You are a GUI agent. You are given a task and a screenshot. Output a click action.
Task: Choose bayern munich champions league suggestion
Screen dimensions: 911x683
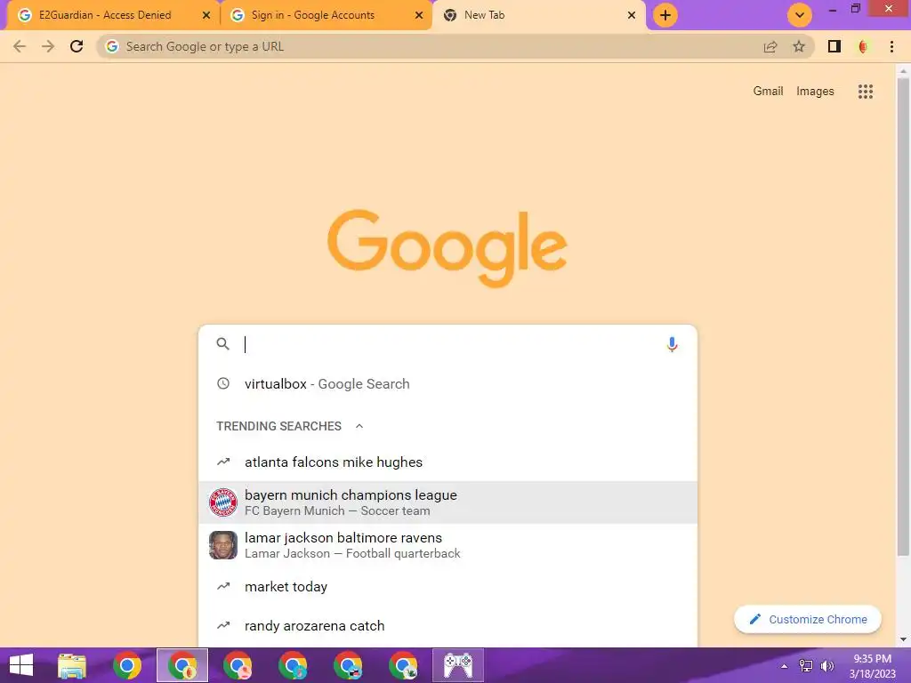447,502
